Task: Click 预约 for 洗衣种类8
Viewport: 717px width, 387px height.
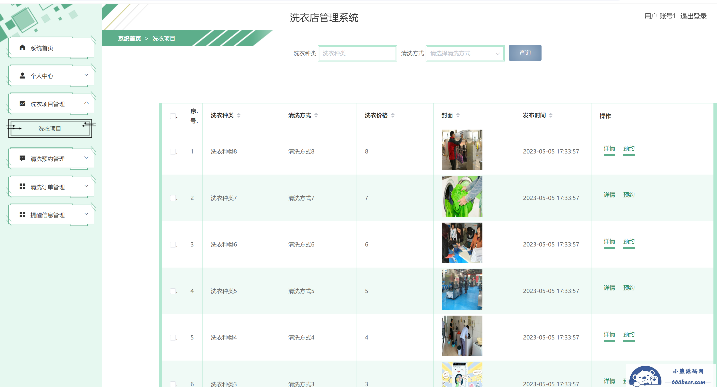Action: pyautogui.click(x=629, y=149)
